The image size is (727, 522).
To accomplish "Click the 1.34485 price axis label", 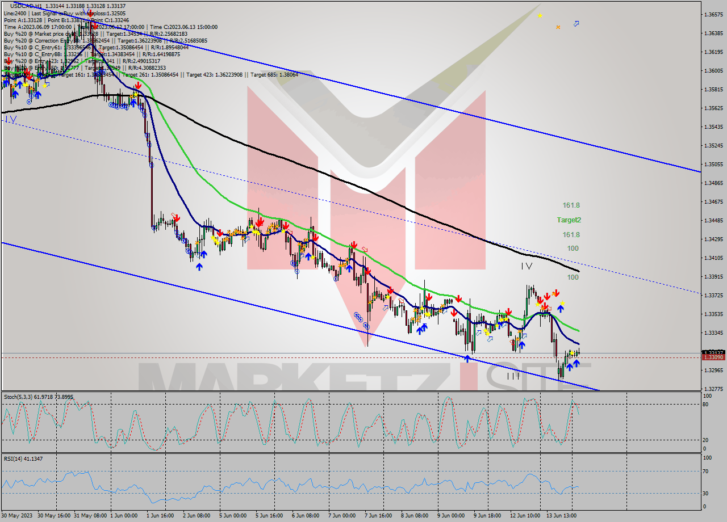I will [713, 220].
